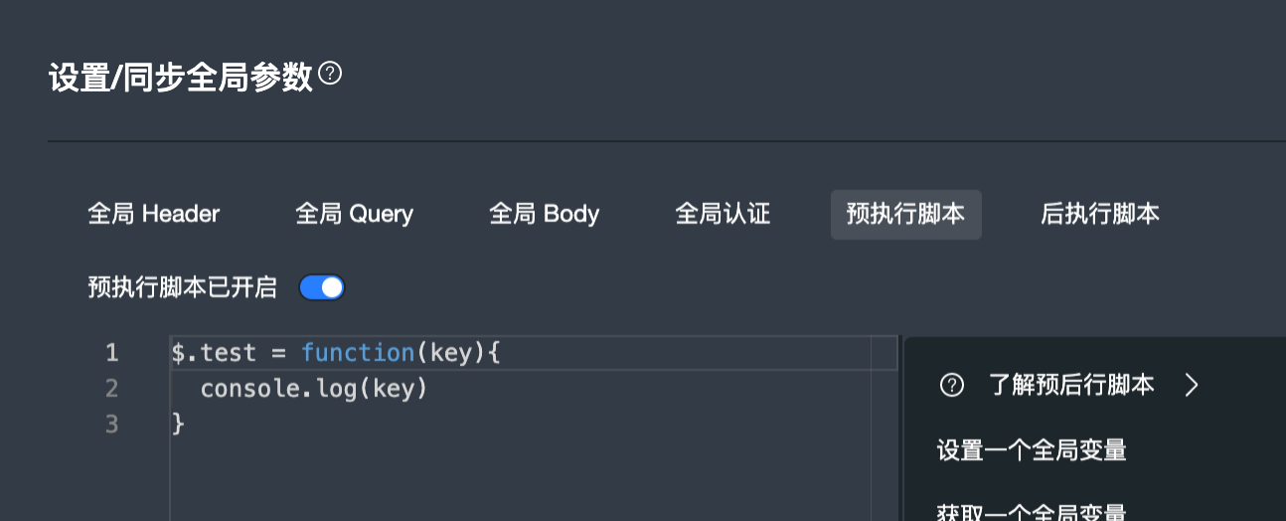Screen dimensions: 1286x521
Task: Go to the 全局认证 tab
Action: (723, 215)
